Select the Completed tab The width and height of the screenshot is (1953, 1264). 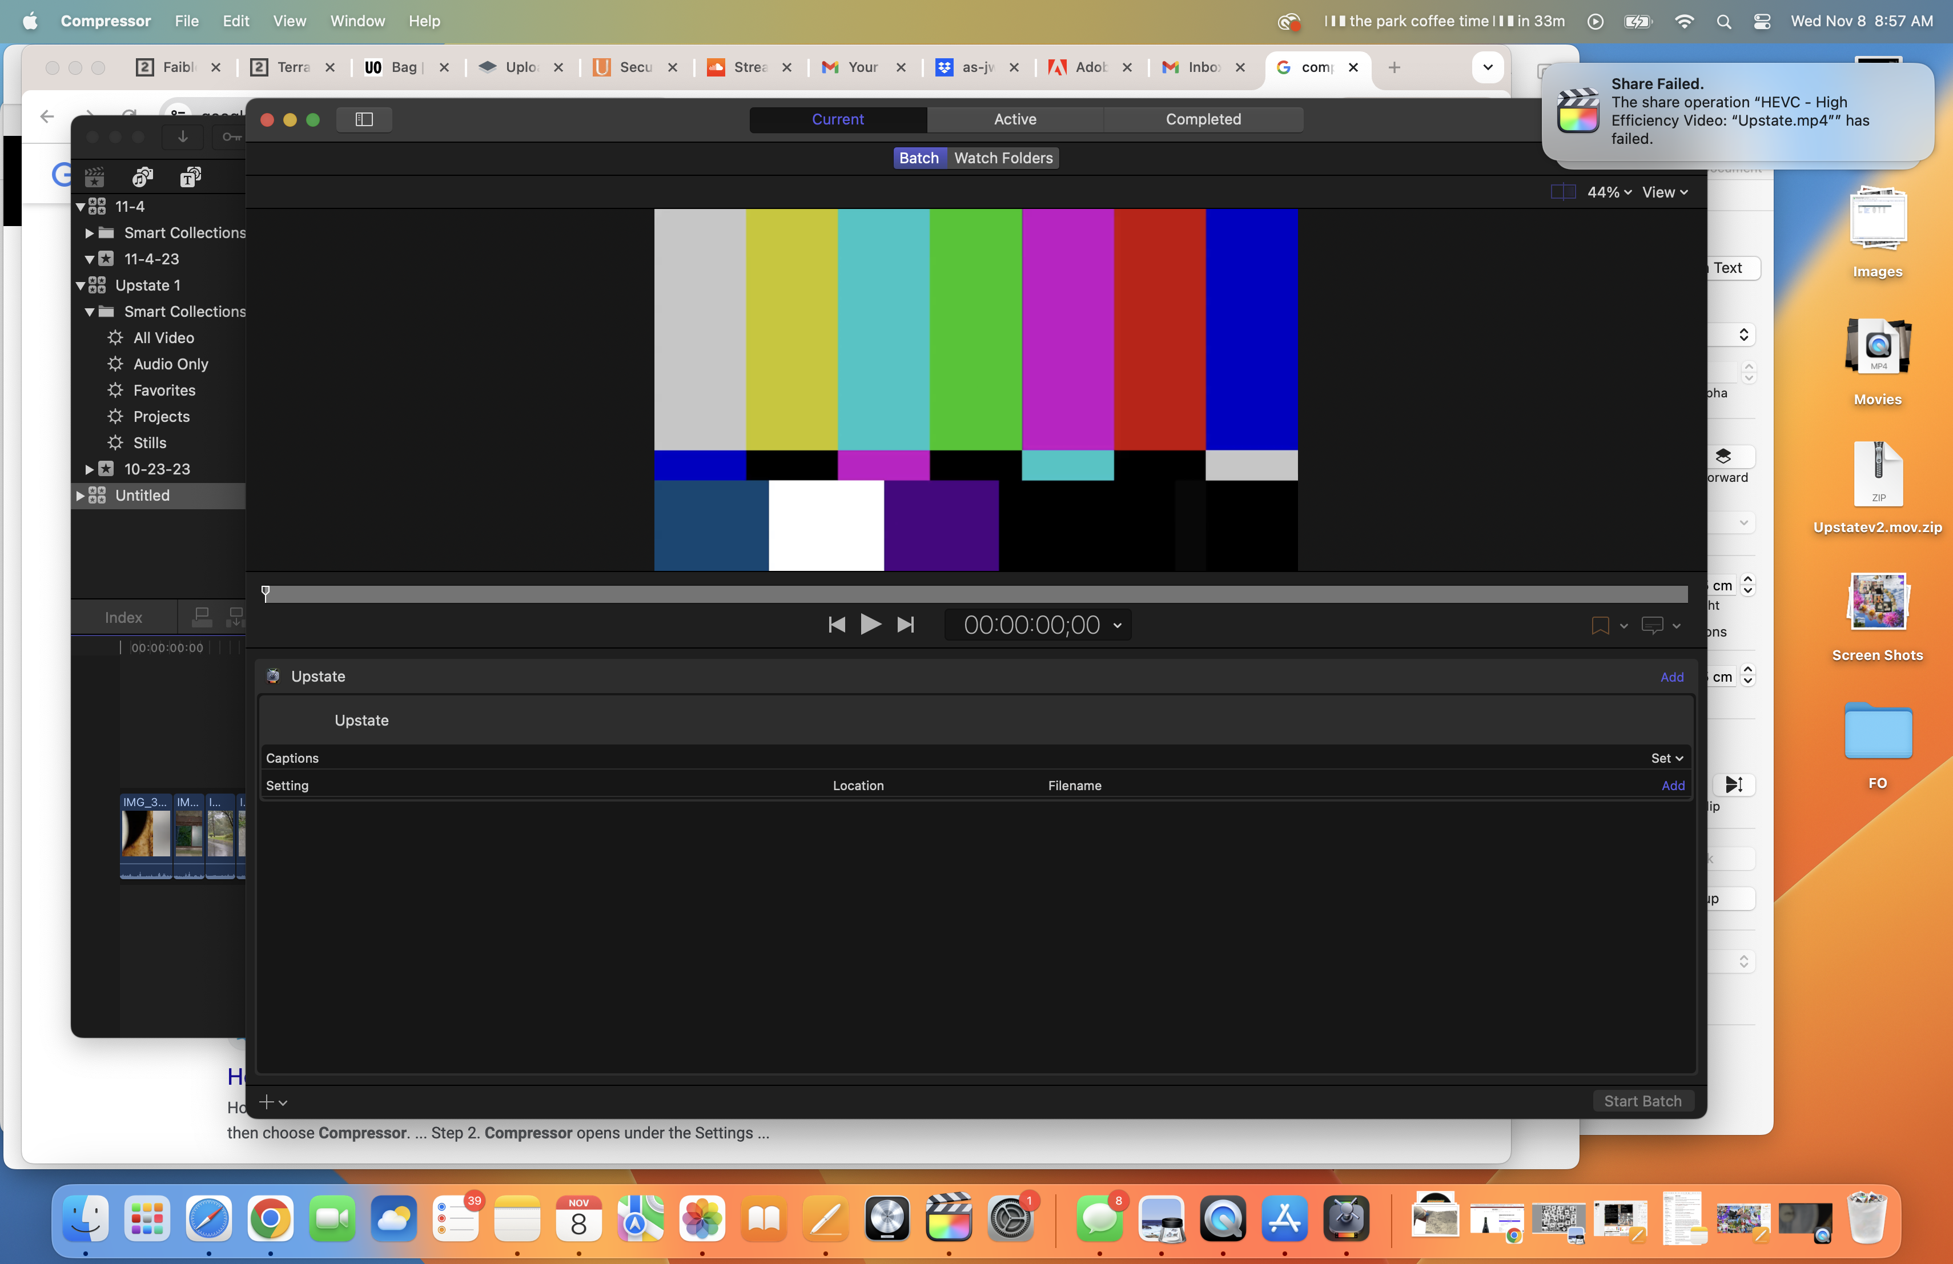[x=1203, y=119]
